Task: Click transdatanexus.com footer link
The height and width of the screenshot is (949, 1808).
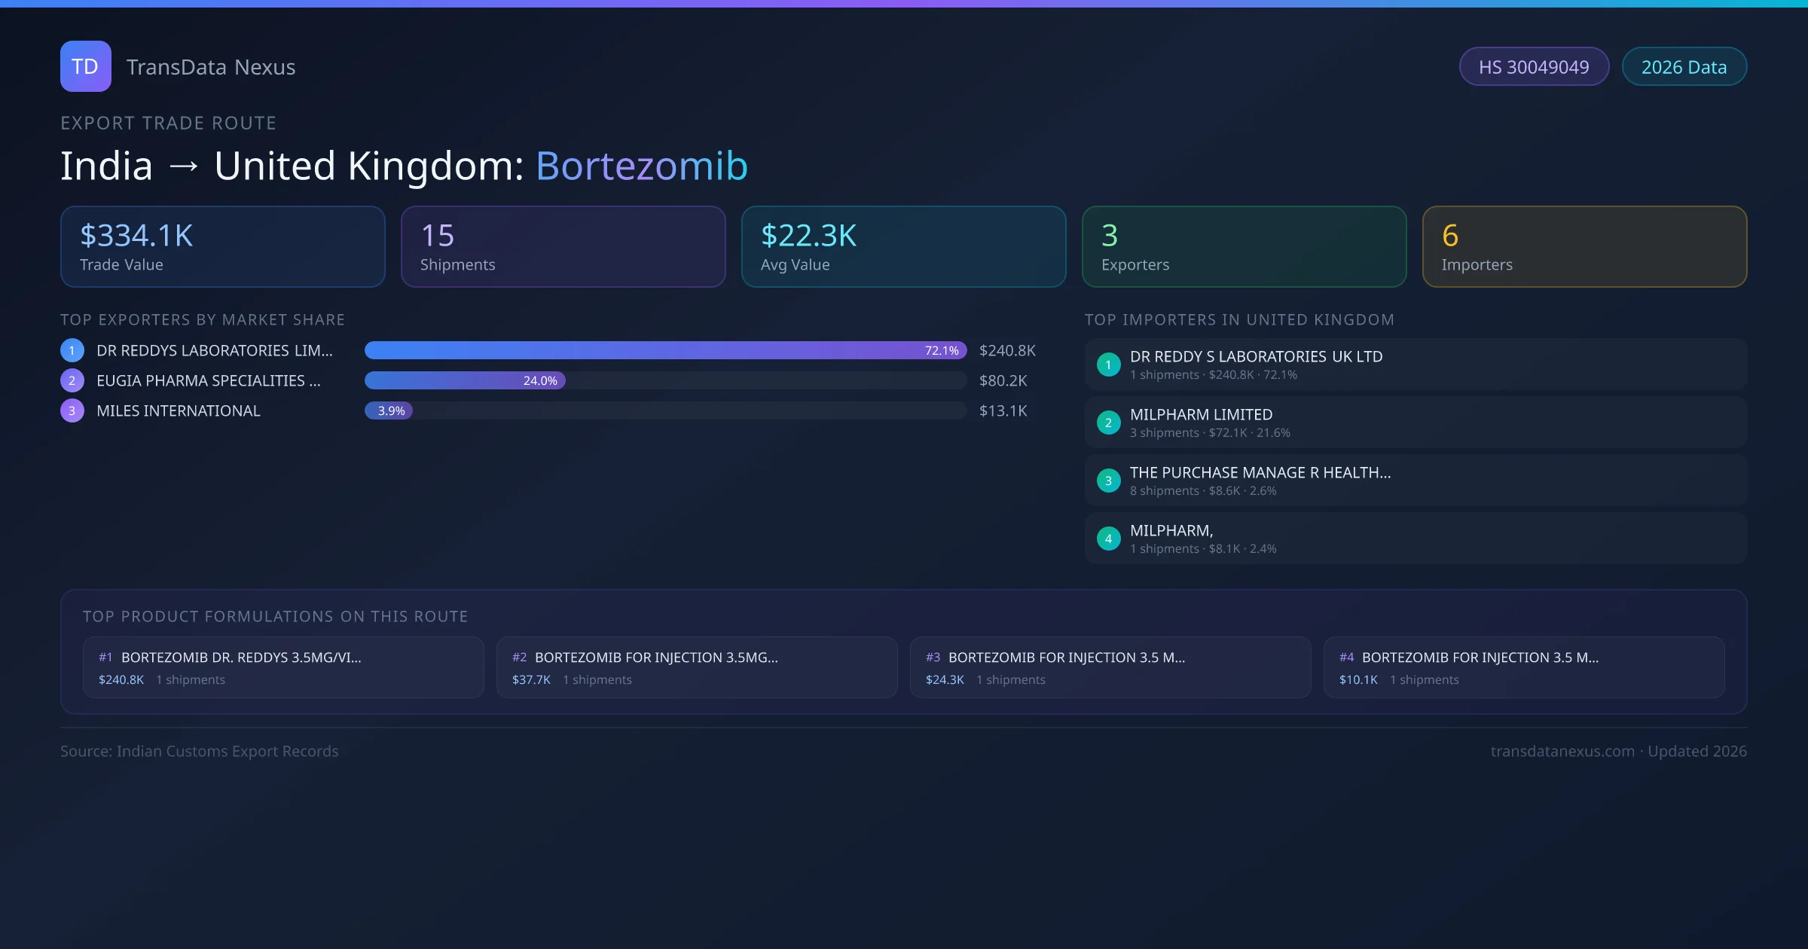Action: [1562, 751]
